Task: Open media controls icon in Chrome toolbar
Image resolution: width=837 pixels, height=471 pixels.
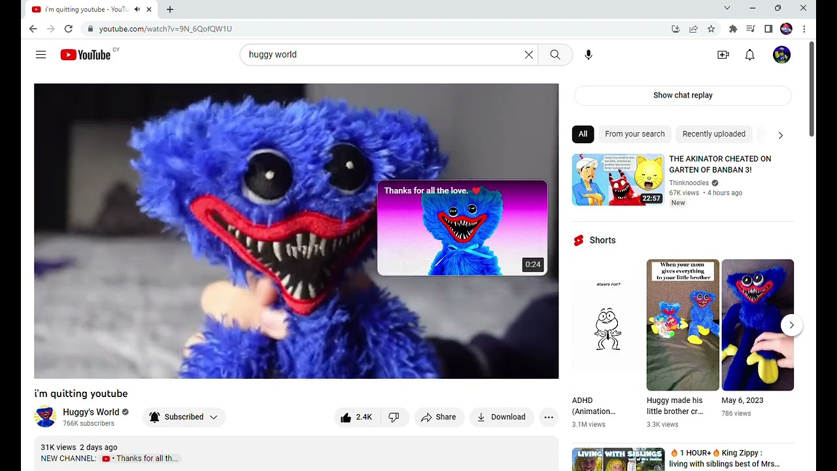Action: point(751,29)
